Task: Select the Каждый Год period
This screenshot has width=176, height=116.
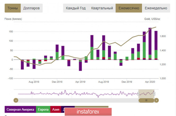Action: [76, 8]
